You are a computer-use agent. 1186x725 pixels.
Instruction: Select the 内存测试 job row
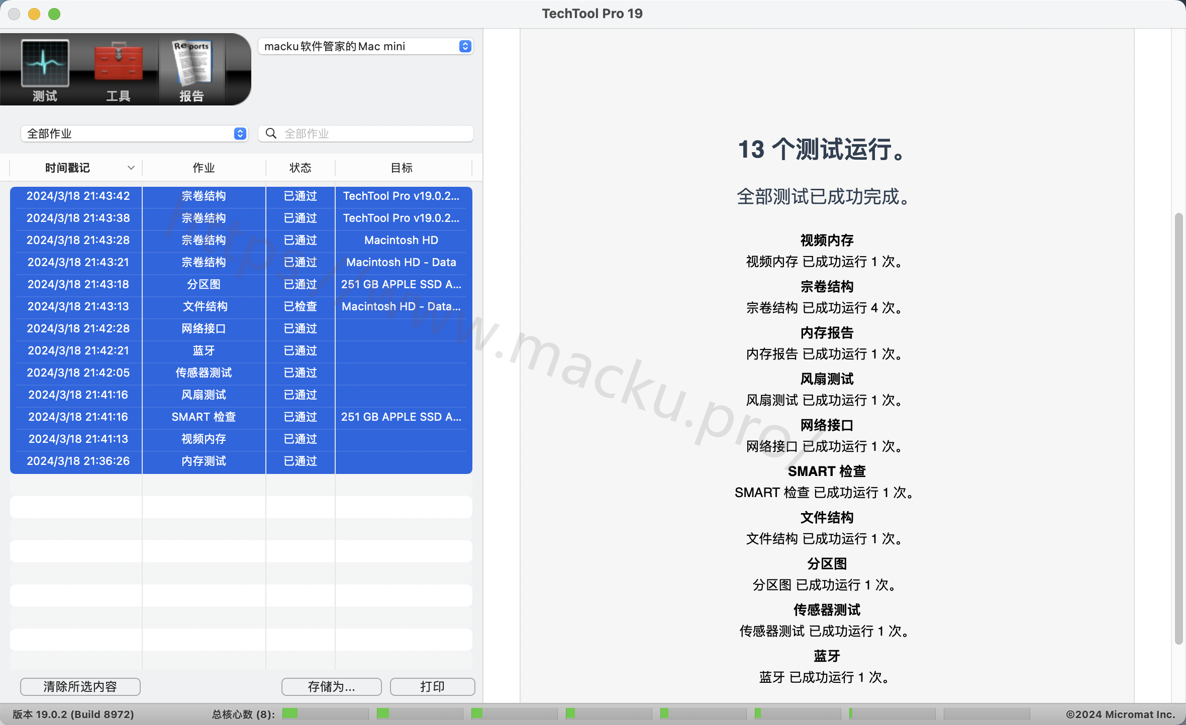pos(241,461)
